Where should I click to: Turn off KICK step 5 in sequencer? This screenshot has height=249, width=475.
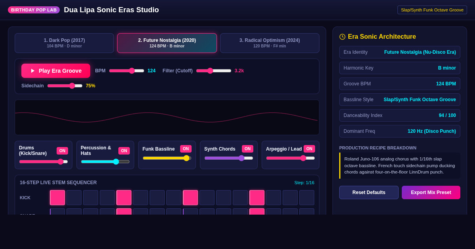click(x=124, y=198)
